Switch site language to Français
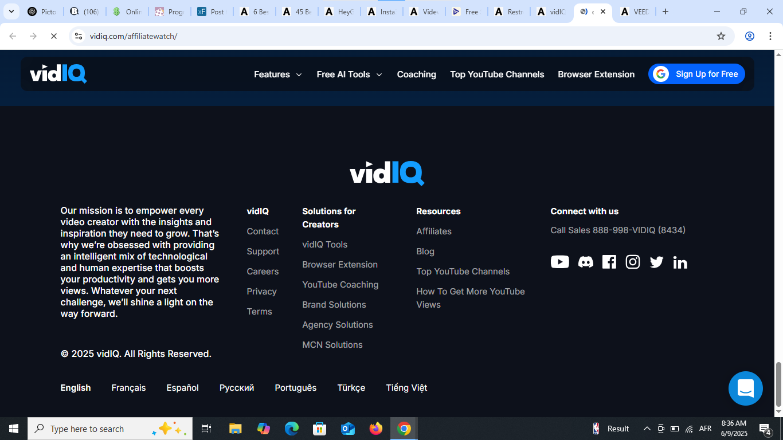Screen dimensions: 783x440 [x=128, y=388]
